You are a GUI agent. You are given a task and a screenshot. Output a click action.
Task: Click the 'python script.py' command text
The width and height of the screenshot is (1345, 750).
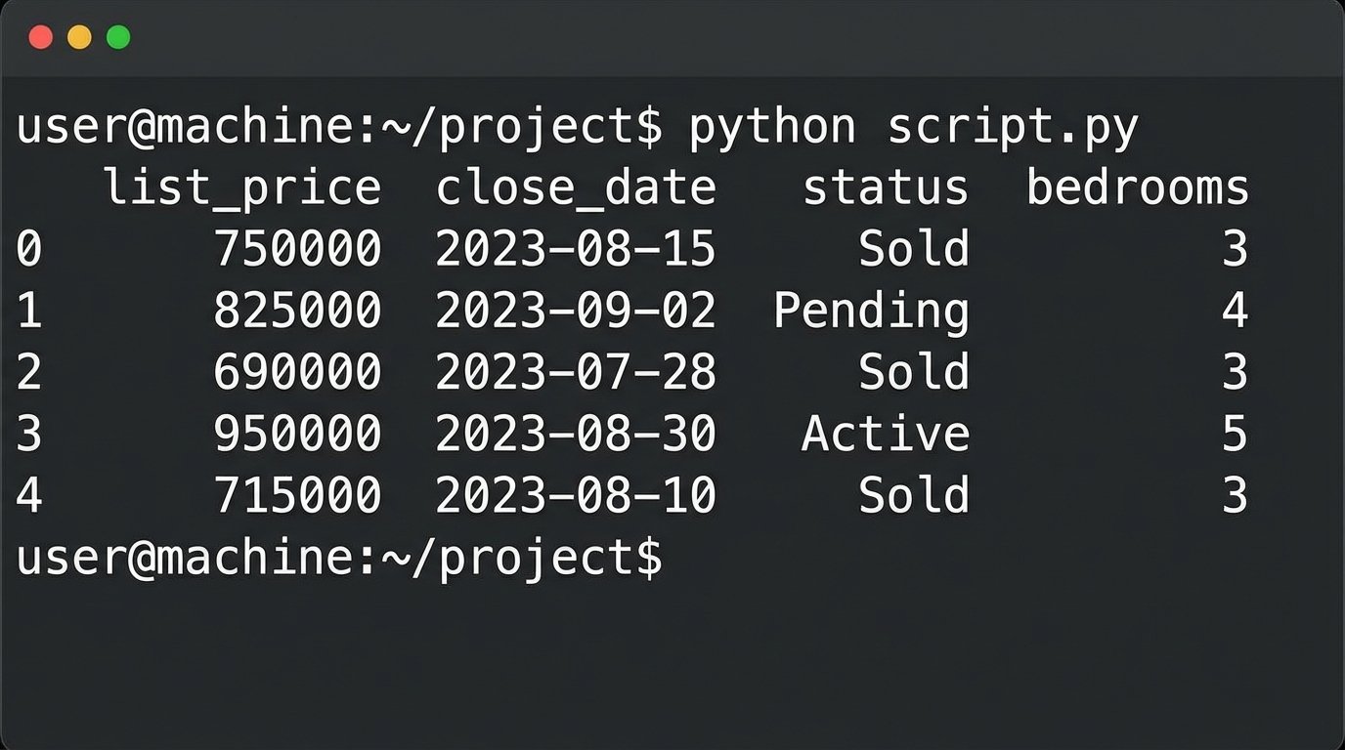(913, 128)
